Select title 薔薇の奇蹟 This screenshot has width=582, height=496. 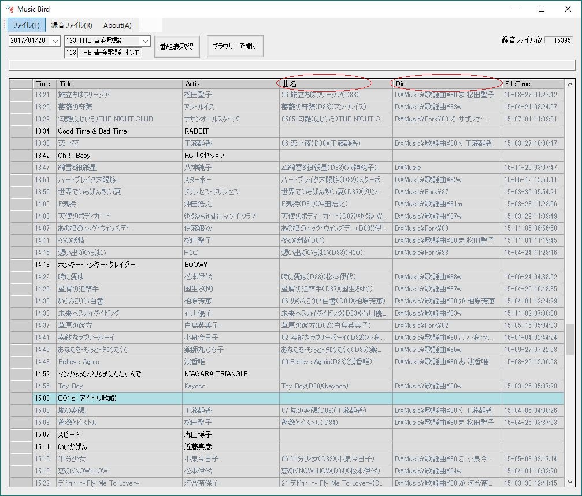pos(75,107)
